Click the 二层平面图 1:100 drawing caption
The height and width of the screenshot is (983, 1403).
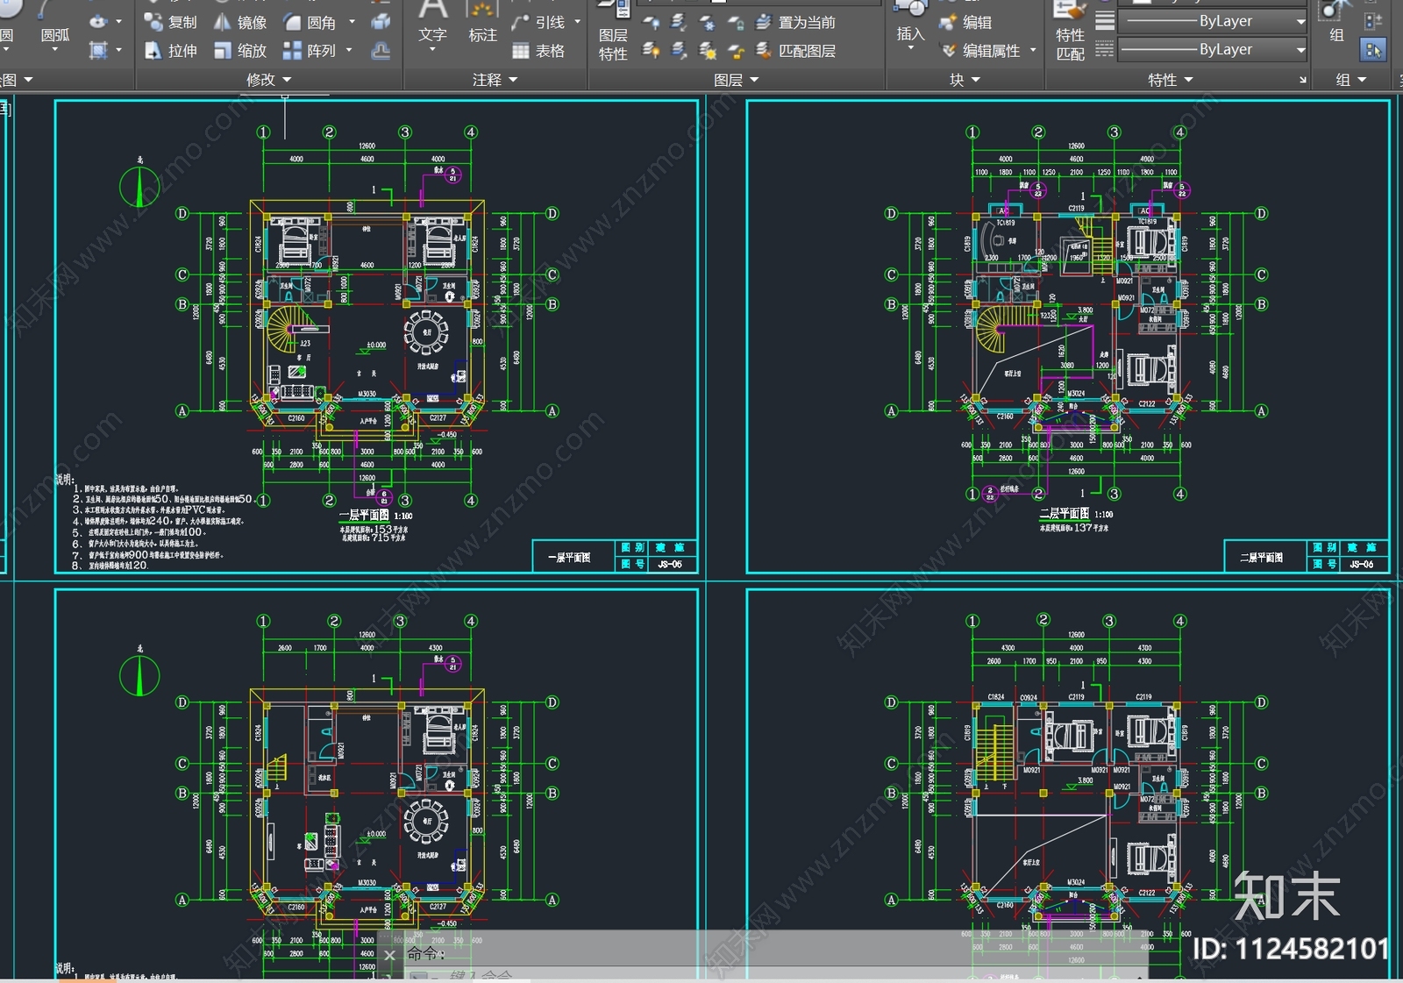click(x=1076, y=514)
